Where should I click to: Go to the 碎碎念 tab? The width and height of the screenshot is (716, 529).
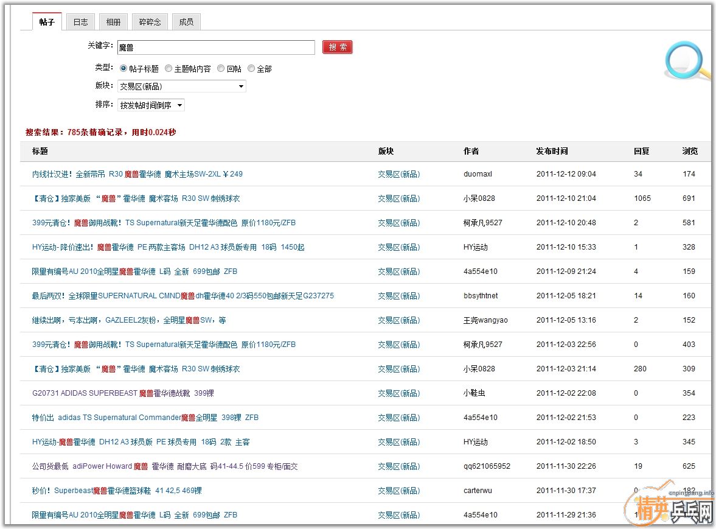150,22
